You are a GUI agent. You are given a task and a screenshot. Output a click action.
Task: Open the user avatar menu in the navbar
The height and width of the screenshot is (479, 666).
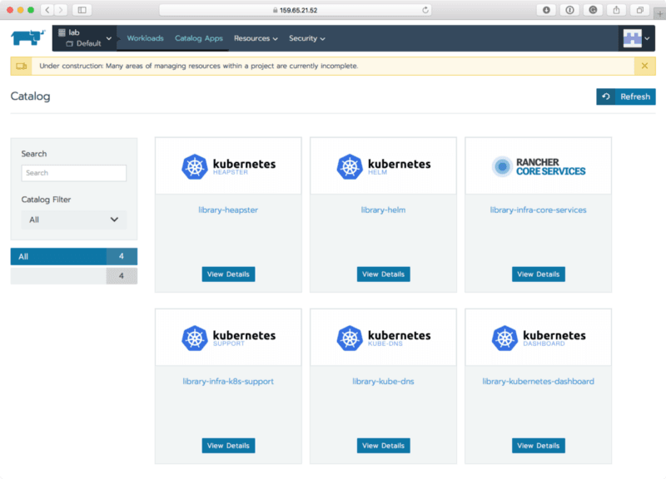(x=633, y=37)
